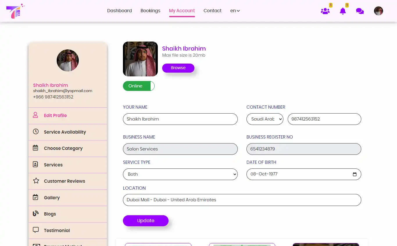This screenshot has height=246, width=397.
Task: Click the Service Availability clock icon
Action: pyautogui.click(x=35, y=132)
